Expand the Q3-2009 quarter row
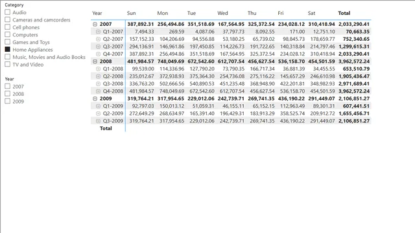The image size is (415, 233). [x=98, y=121]
